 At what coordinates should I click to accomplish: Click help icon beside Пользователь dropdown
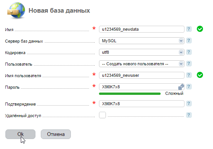click(x=189, y=63)
